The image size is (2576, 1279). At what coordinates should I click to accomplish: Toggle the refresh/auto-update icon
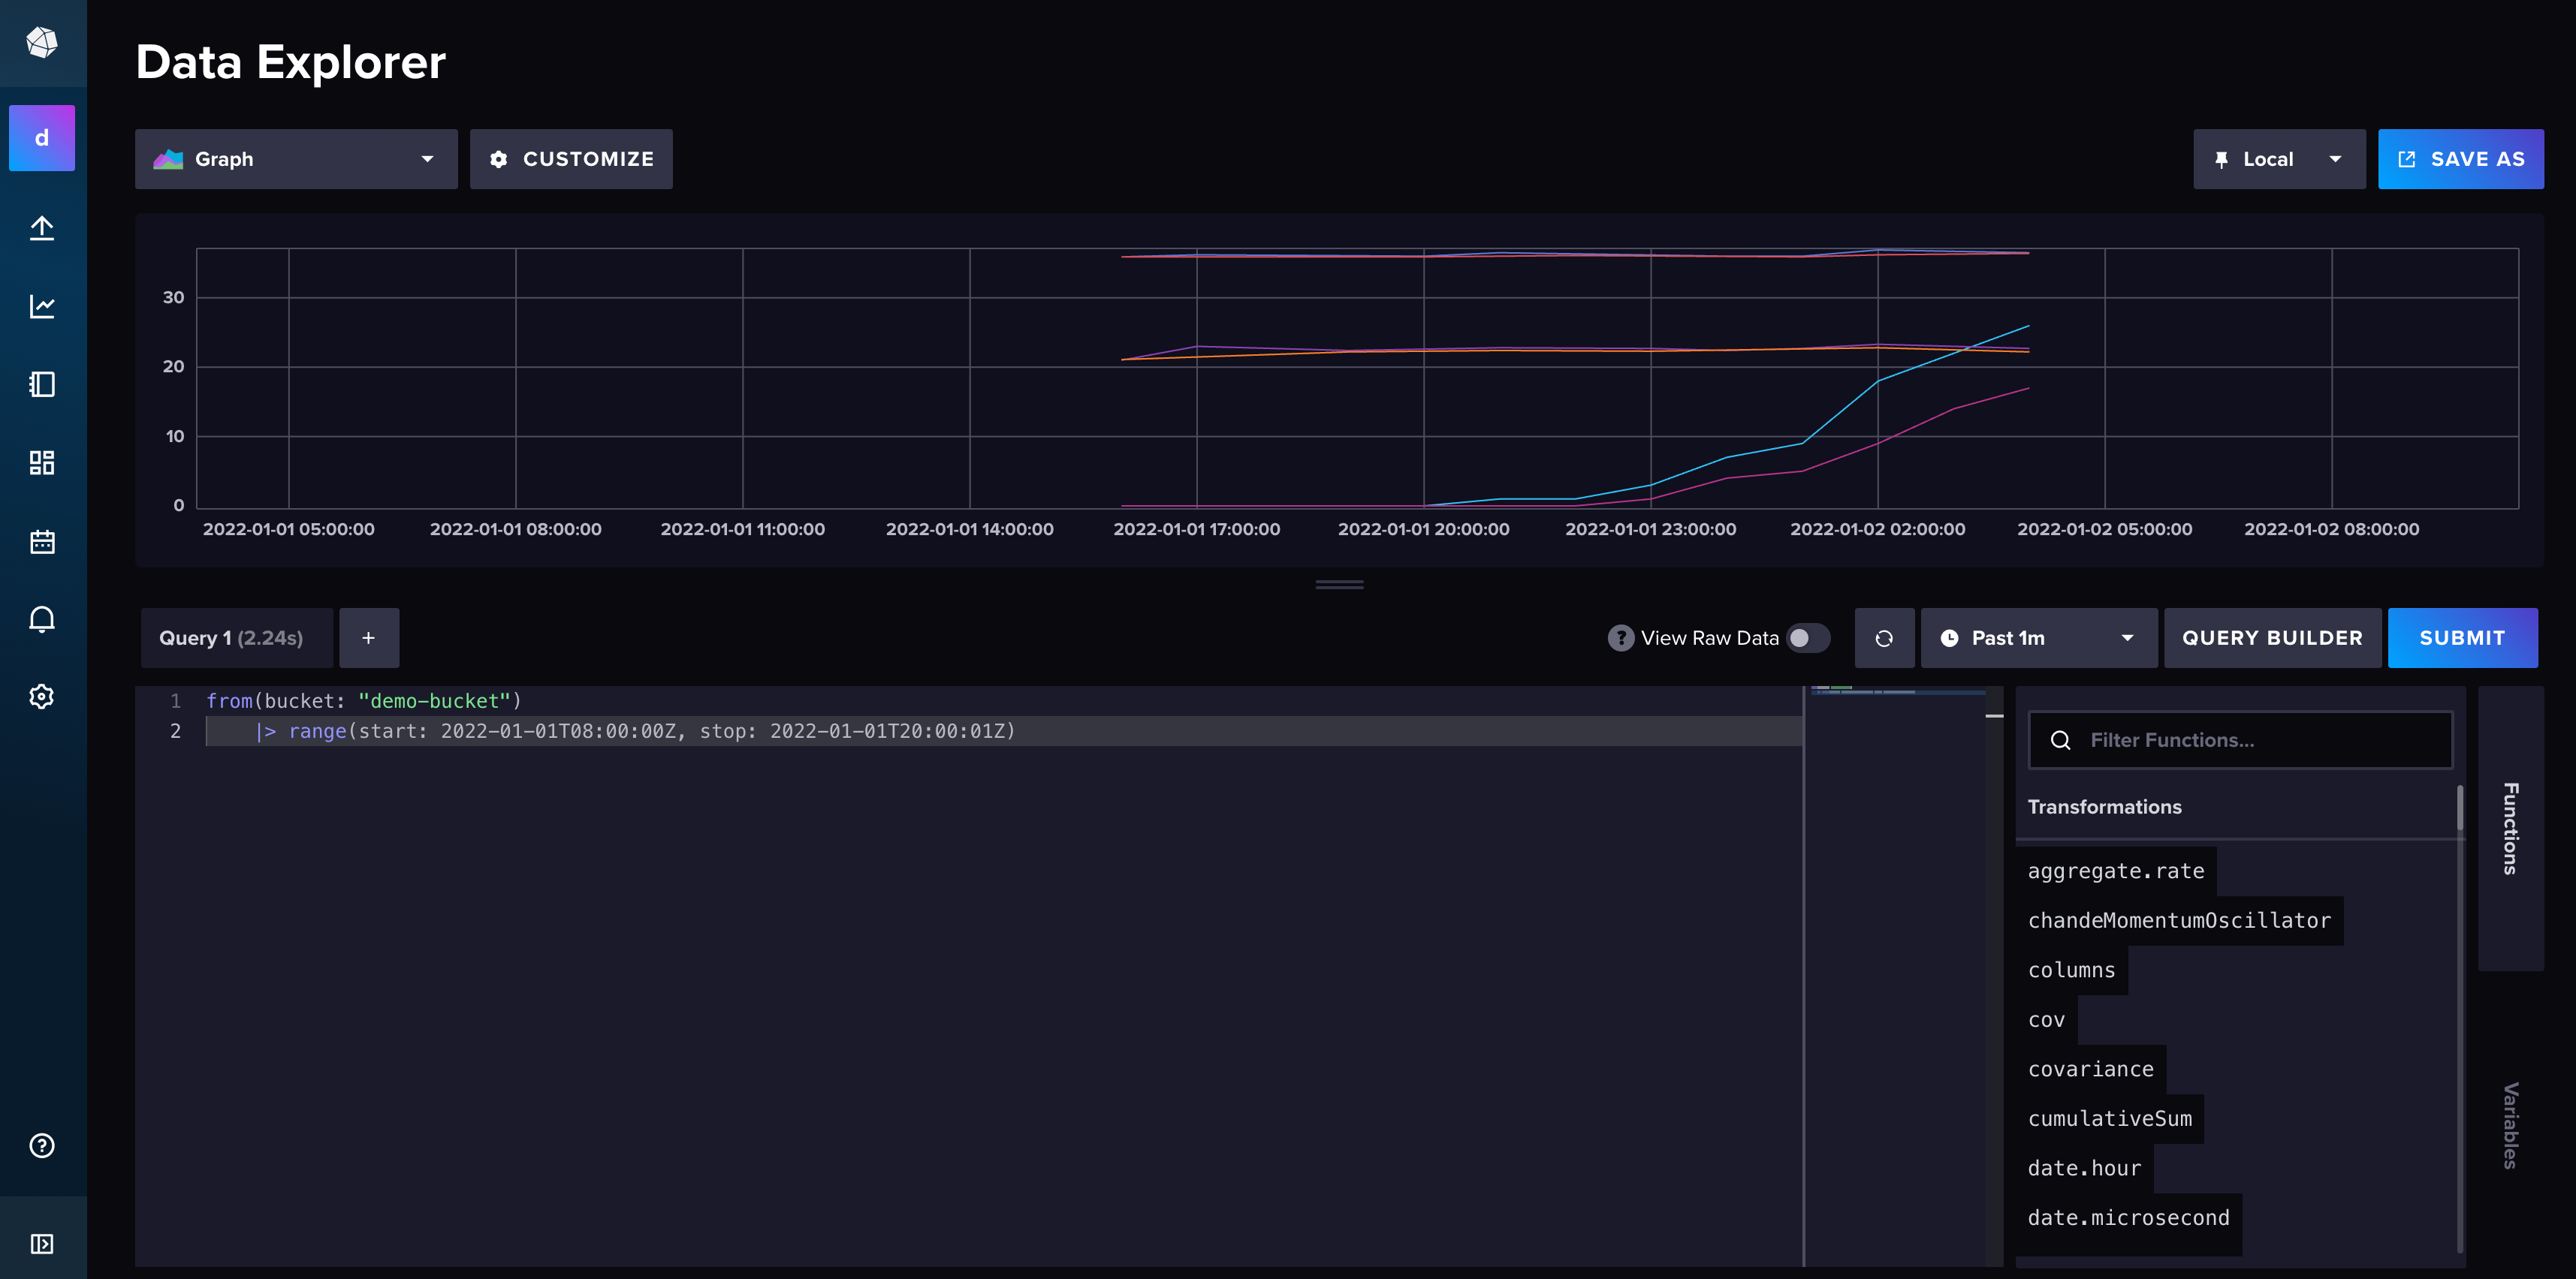coord(1883,637)
